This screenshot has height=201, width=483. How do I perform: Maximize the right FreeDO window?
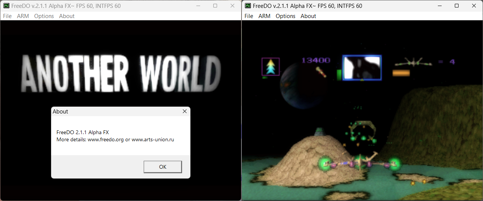click(x=457, y=6)
